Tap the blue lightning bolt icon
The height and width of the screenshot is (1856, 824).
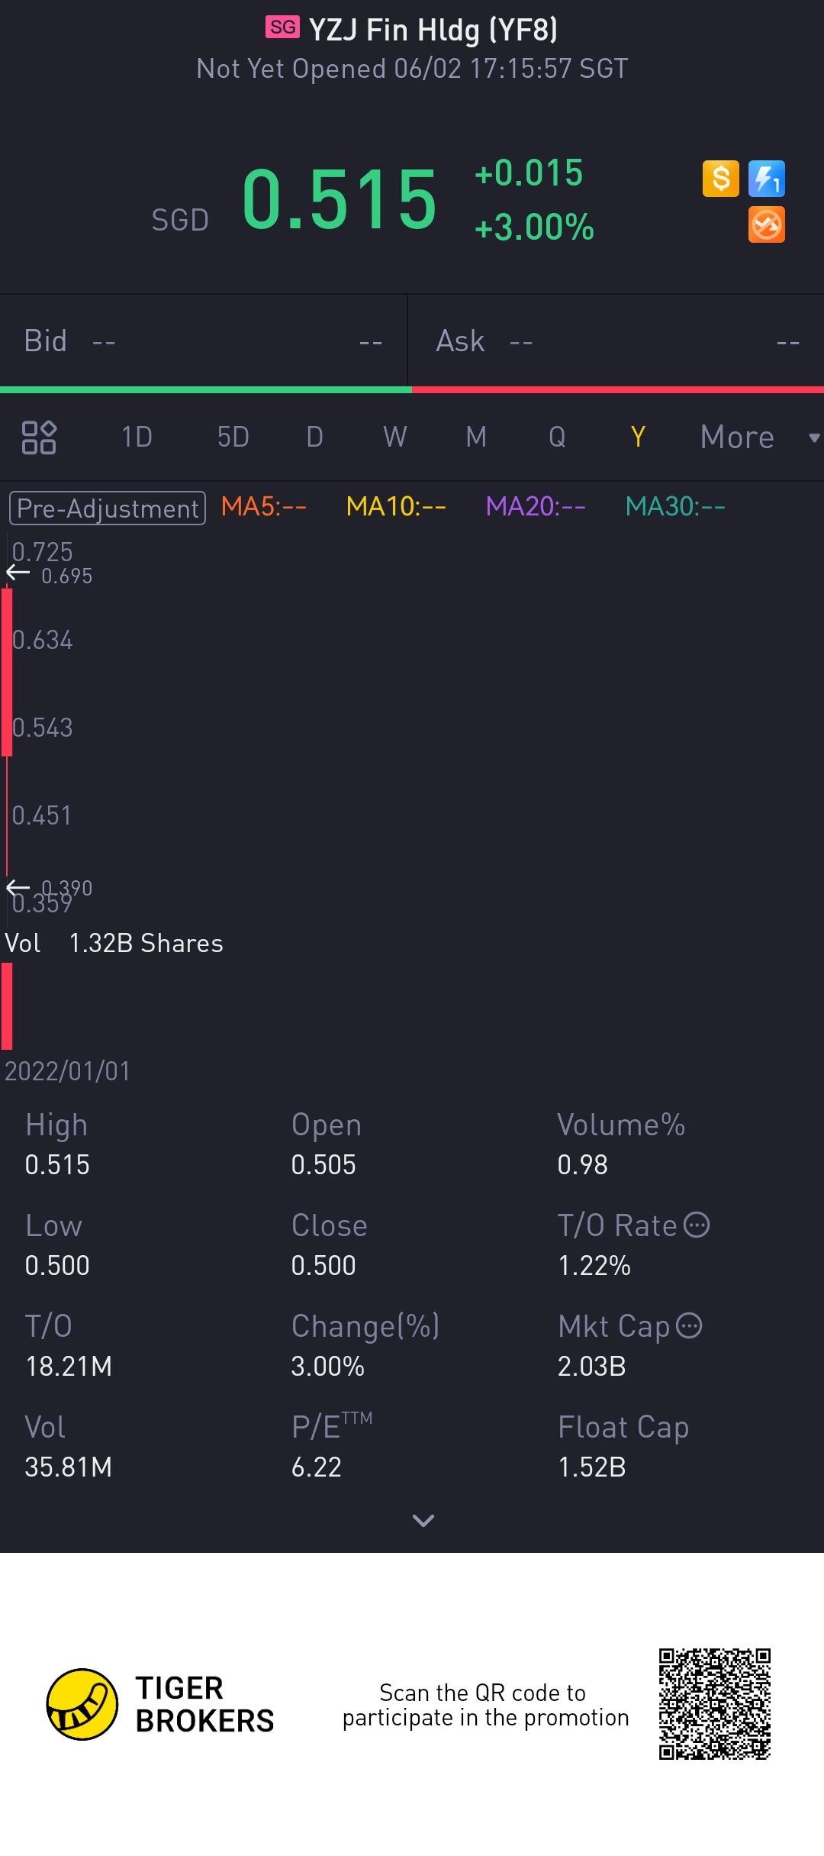coord(766,179)
